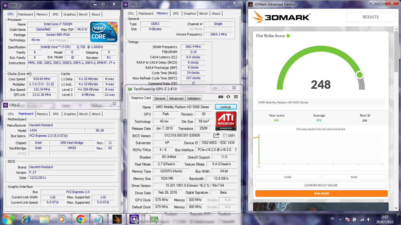Open the GPU-Z hamburger menu
This screenshot has height=225, width=401.
pos(236,97)
